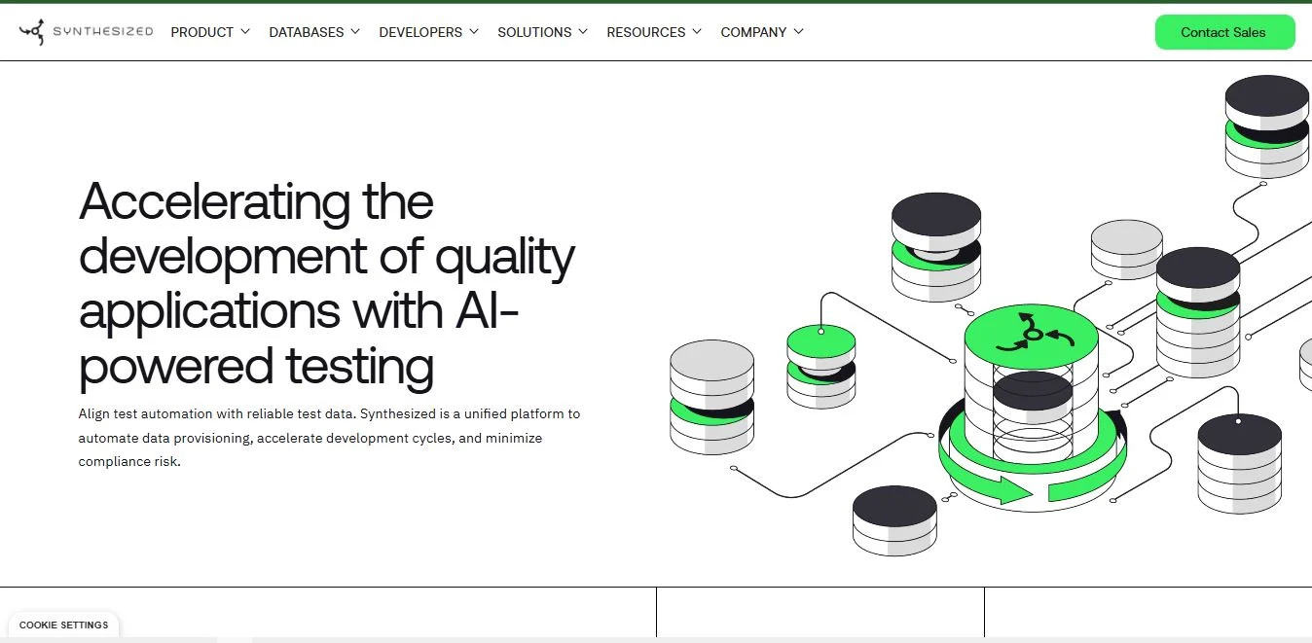This screenshot has width=1312, height=643.
Task: Click the tall database tower inside the green ring
Action: tap(1030, 409)
